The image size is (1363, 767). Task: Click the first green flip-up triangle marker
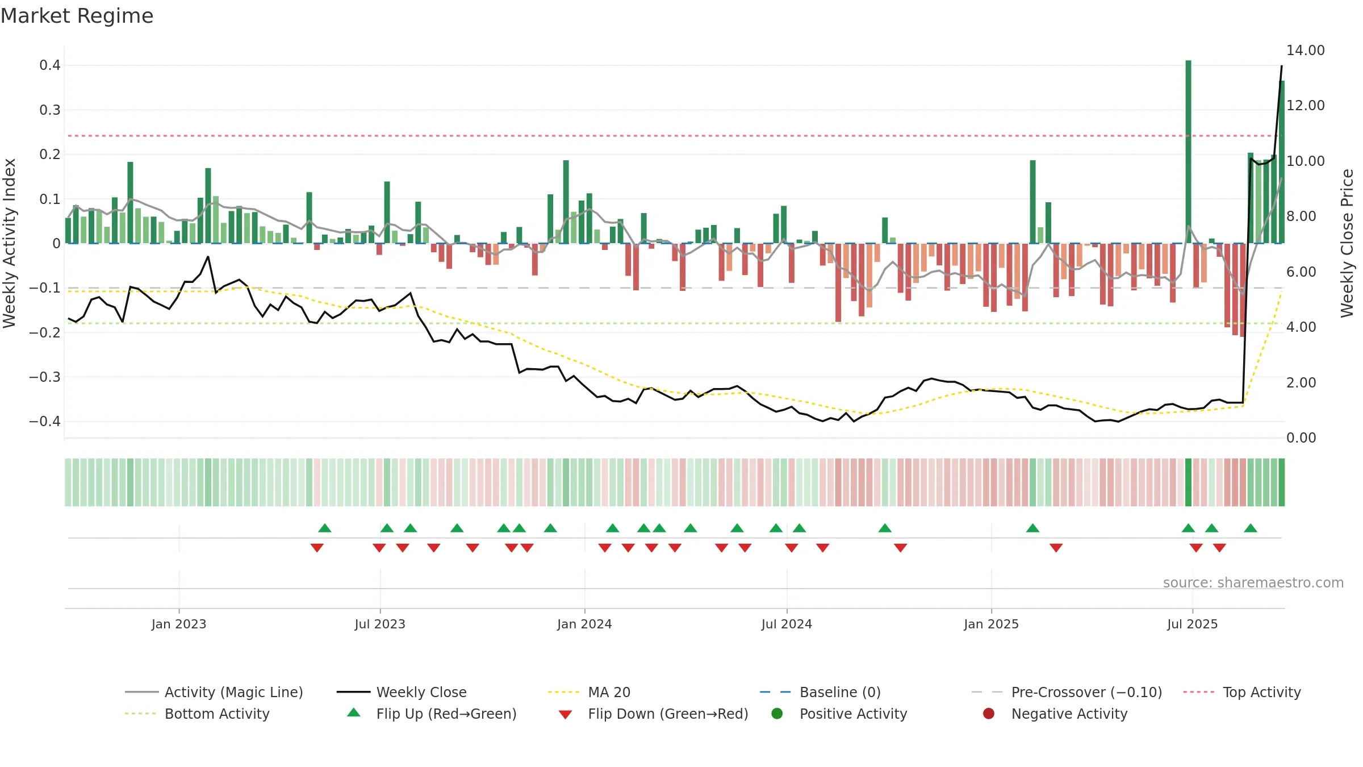pos(325,528)
